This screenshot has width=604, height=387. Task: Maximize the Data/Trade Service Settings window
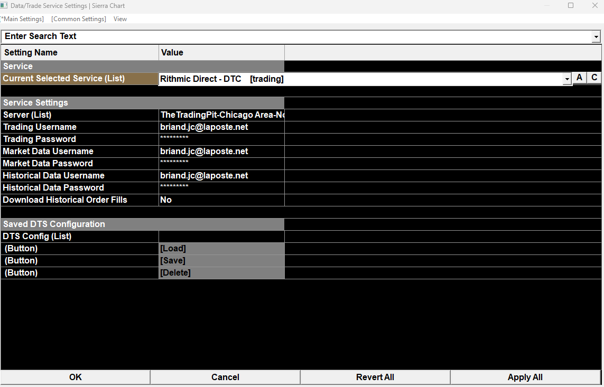571,5
